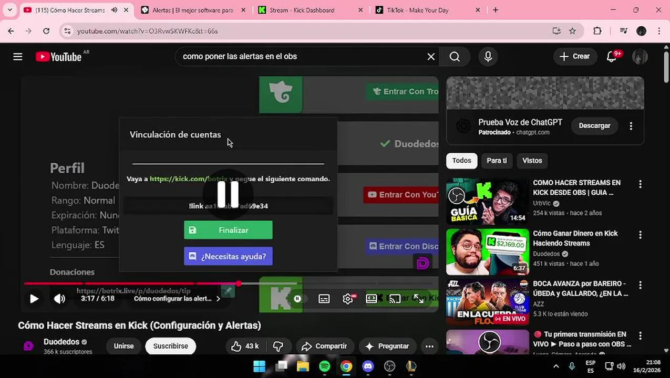
Task: Click the Unirse membership button
Action: click(x=124, y=346)
